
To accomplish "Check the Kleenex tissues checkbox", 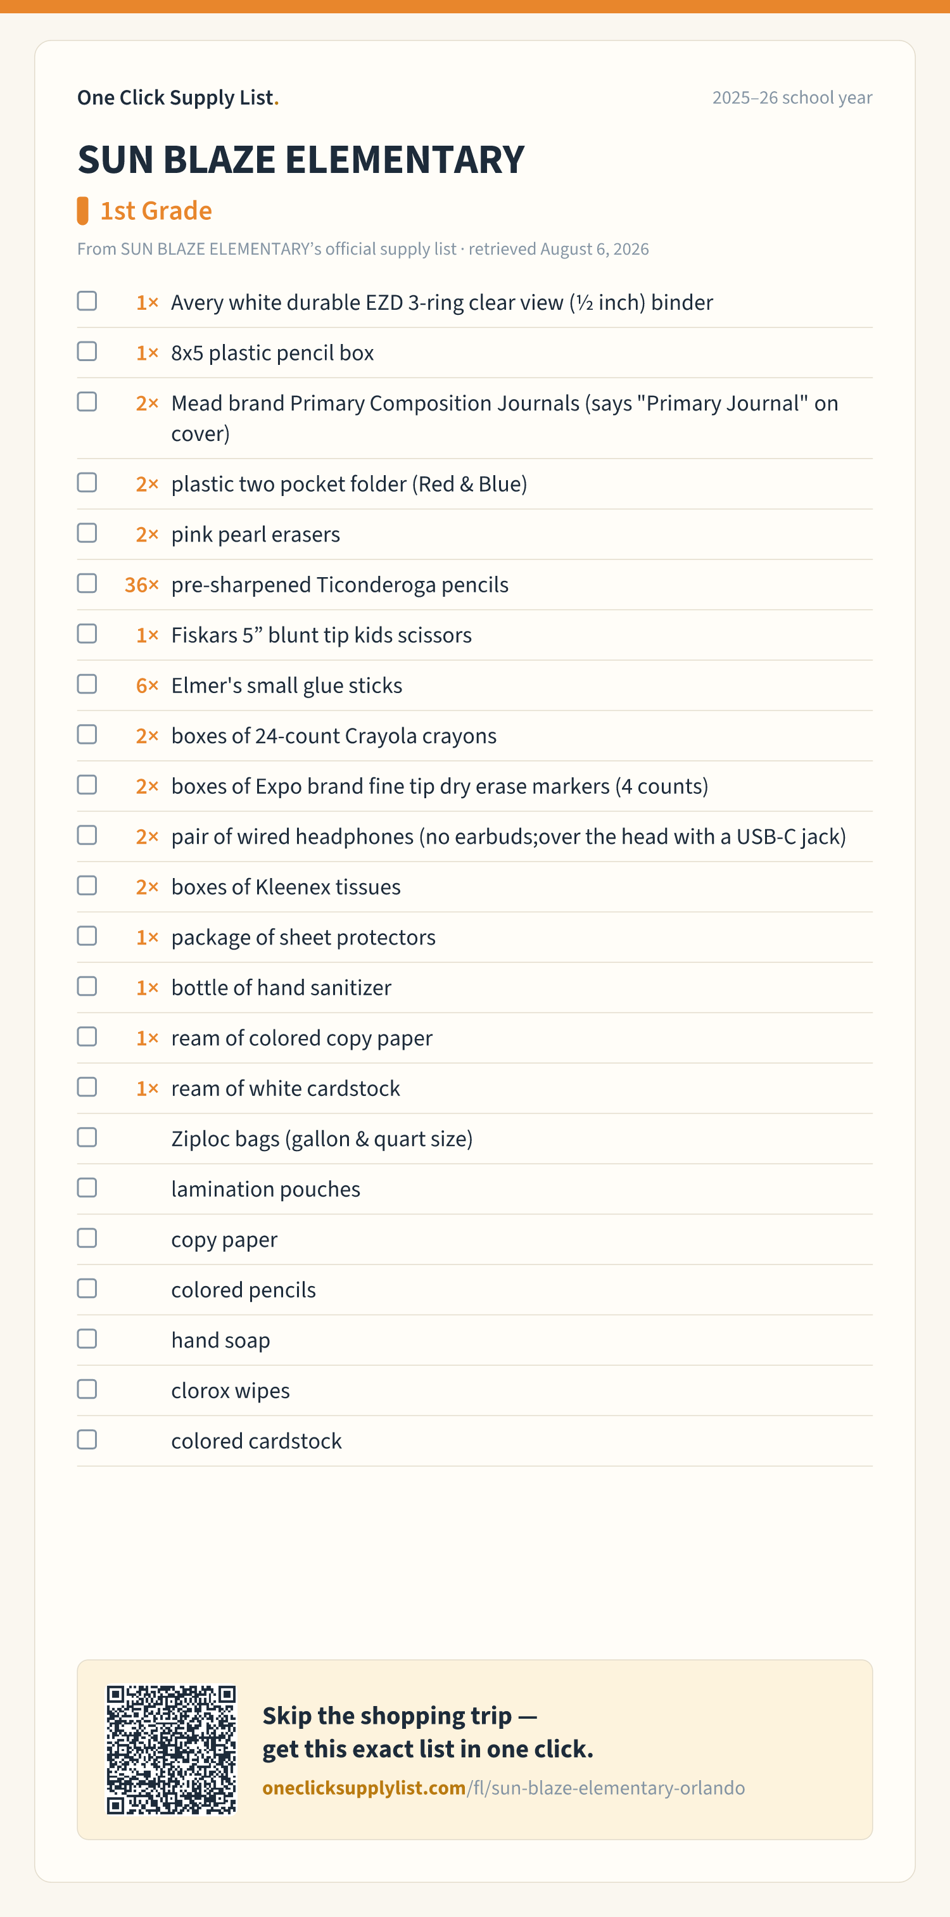I will click(x=87, y=886).
